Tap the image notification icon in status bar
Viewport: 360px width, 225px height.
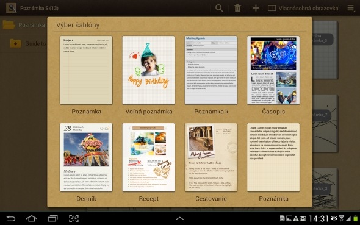(289, 218)
